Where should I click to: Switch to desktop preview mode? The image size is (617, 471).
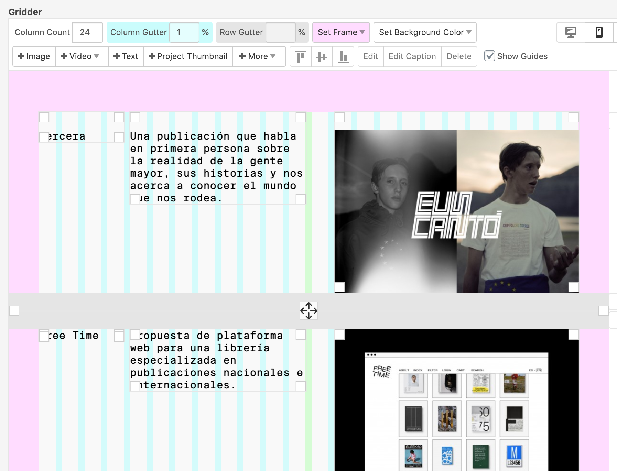tap(570, 32)
